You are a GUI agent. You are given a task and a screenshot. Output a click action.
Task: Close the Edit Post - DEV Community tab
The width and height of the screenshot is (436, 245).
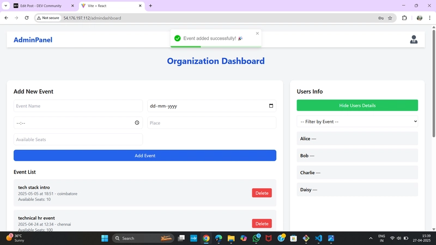coord(72,6)
